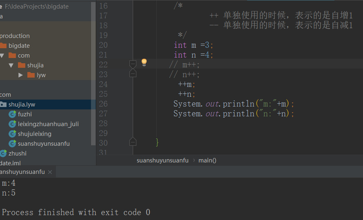Click the shujia folder icon
This screenshot has width=363, height=220.
22,65
